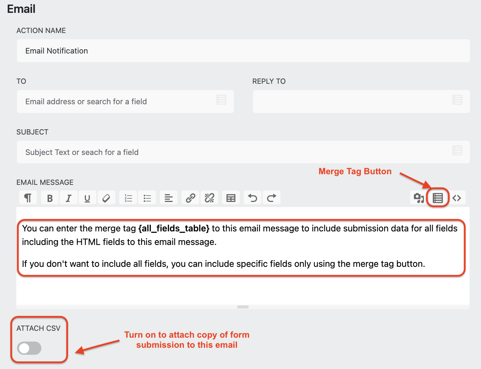Select the field translation icon near merge tags
The image size is (481, 369).
tap(418, 197)
